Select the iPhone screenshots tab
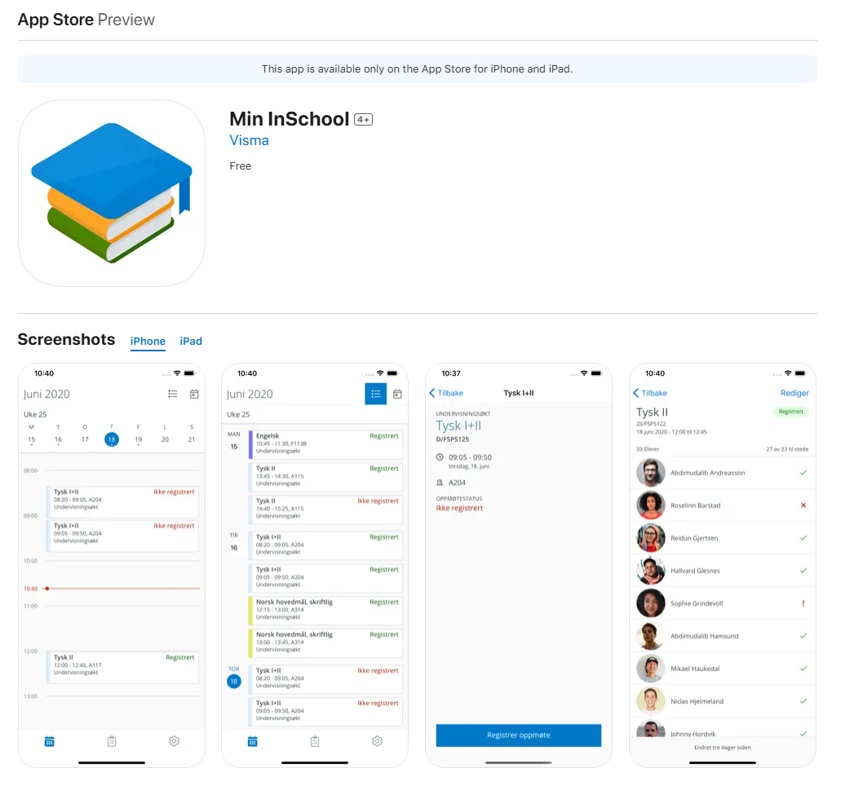 pos(148,341)
